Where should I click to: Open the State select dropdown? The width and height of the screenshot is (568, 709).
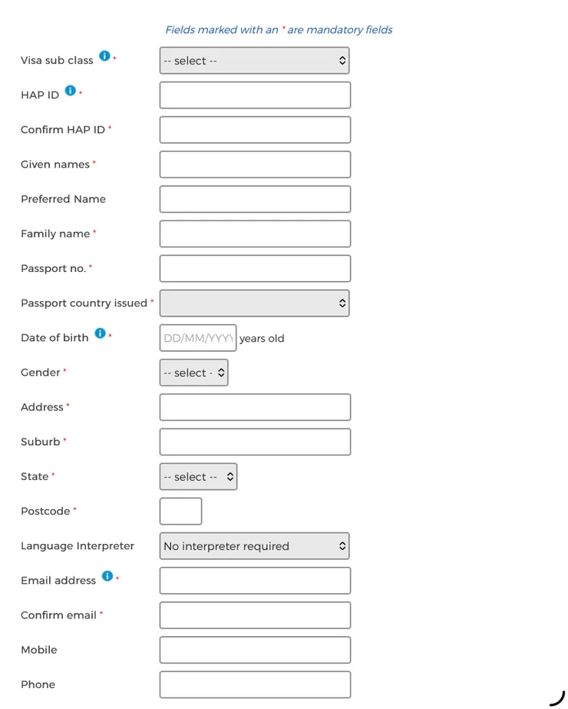(x=198, y=477)
